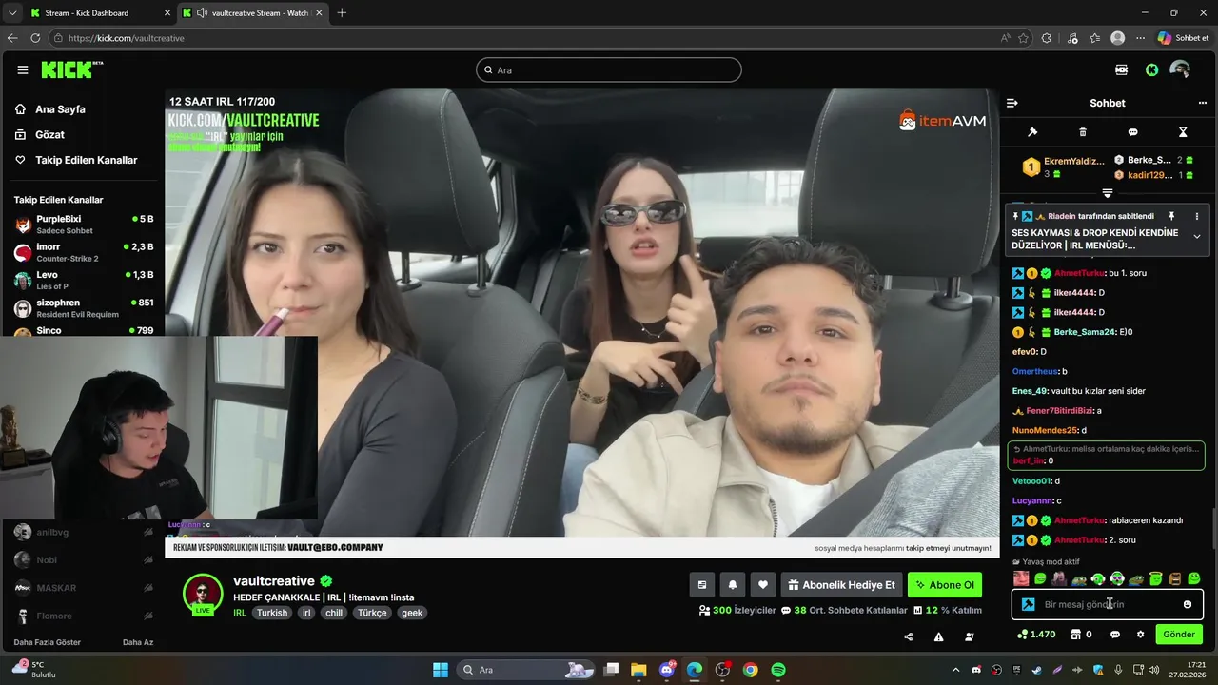Click the Ara search field on Kick
Viewport: 1218px width, 685px height.
pyautogui.click(x=609, y=69)
